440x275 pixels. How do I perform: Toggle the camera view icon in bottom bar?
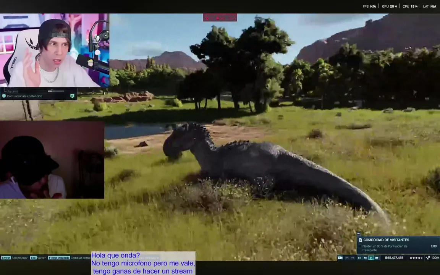[x=340, y=257]
